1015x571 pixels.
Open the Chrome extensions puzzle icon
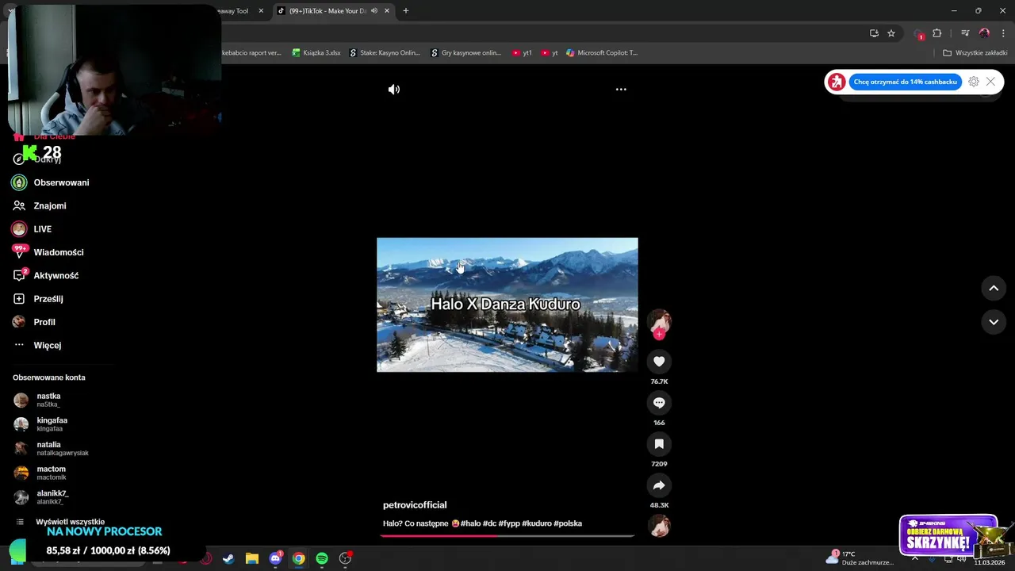937,33
